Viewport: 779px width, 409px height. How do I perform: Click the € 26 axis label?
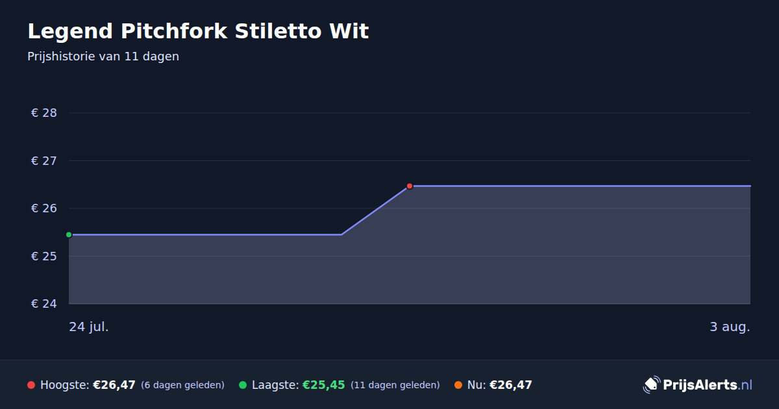pos(44,208)
